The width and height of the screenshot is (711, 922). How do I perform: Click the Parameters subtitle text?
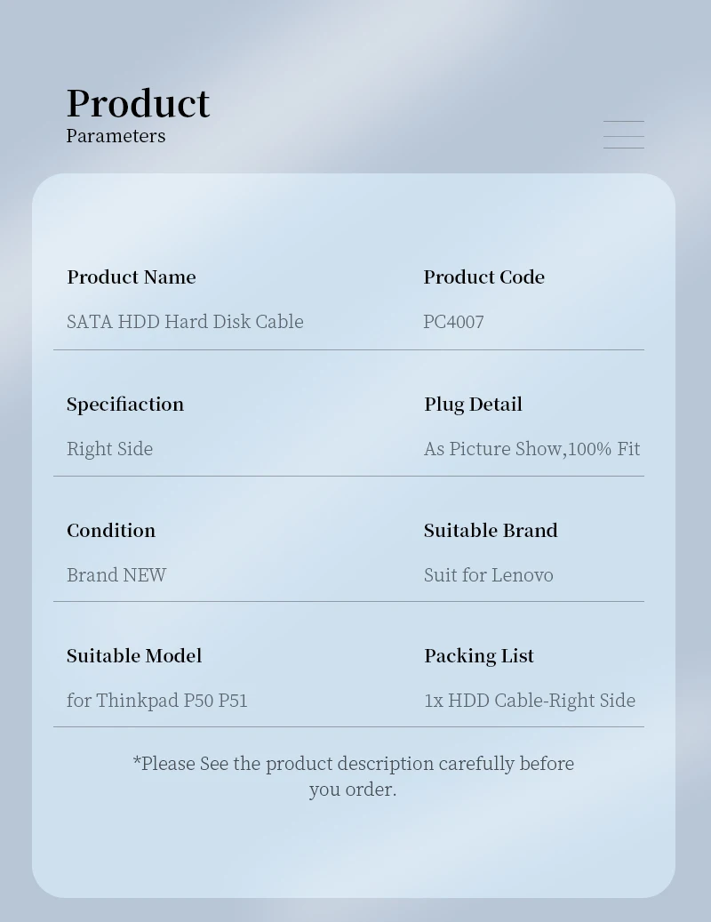(116, 136)
